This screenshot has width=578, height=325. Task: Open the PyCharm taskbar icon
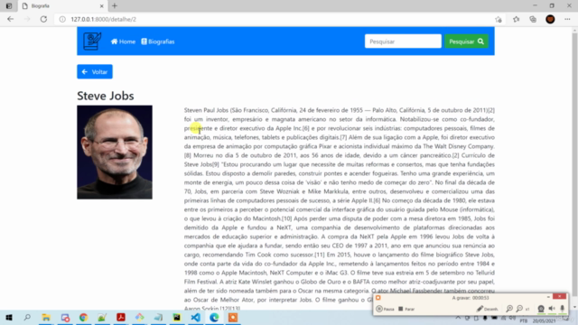click(x=177, y=317)
